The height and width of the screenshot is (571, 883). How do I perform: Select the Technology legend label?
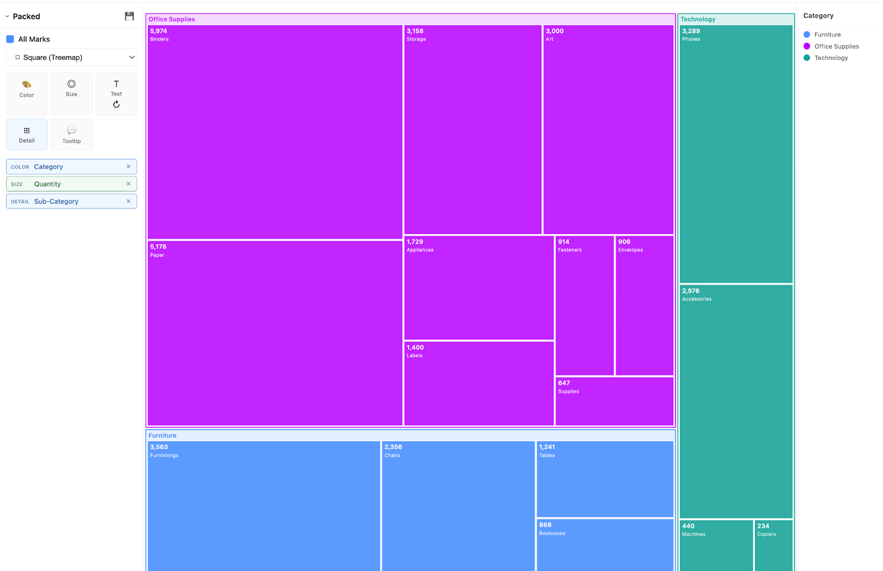tap(831, 58)
